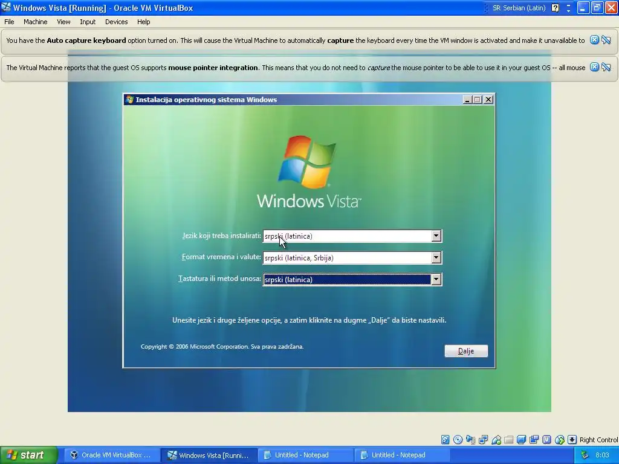Click the Windows setup dialog title icon
619x464 pixels.
tap(129, 100)
